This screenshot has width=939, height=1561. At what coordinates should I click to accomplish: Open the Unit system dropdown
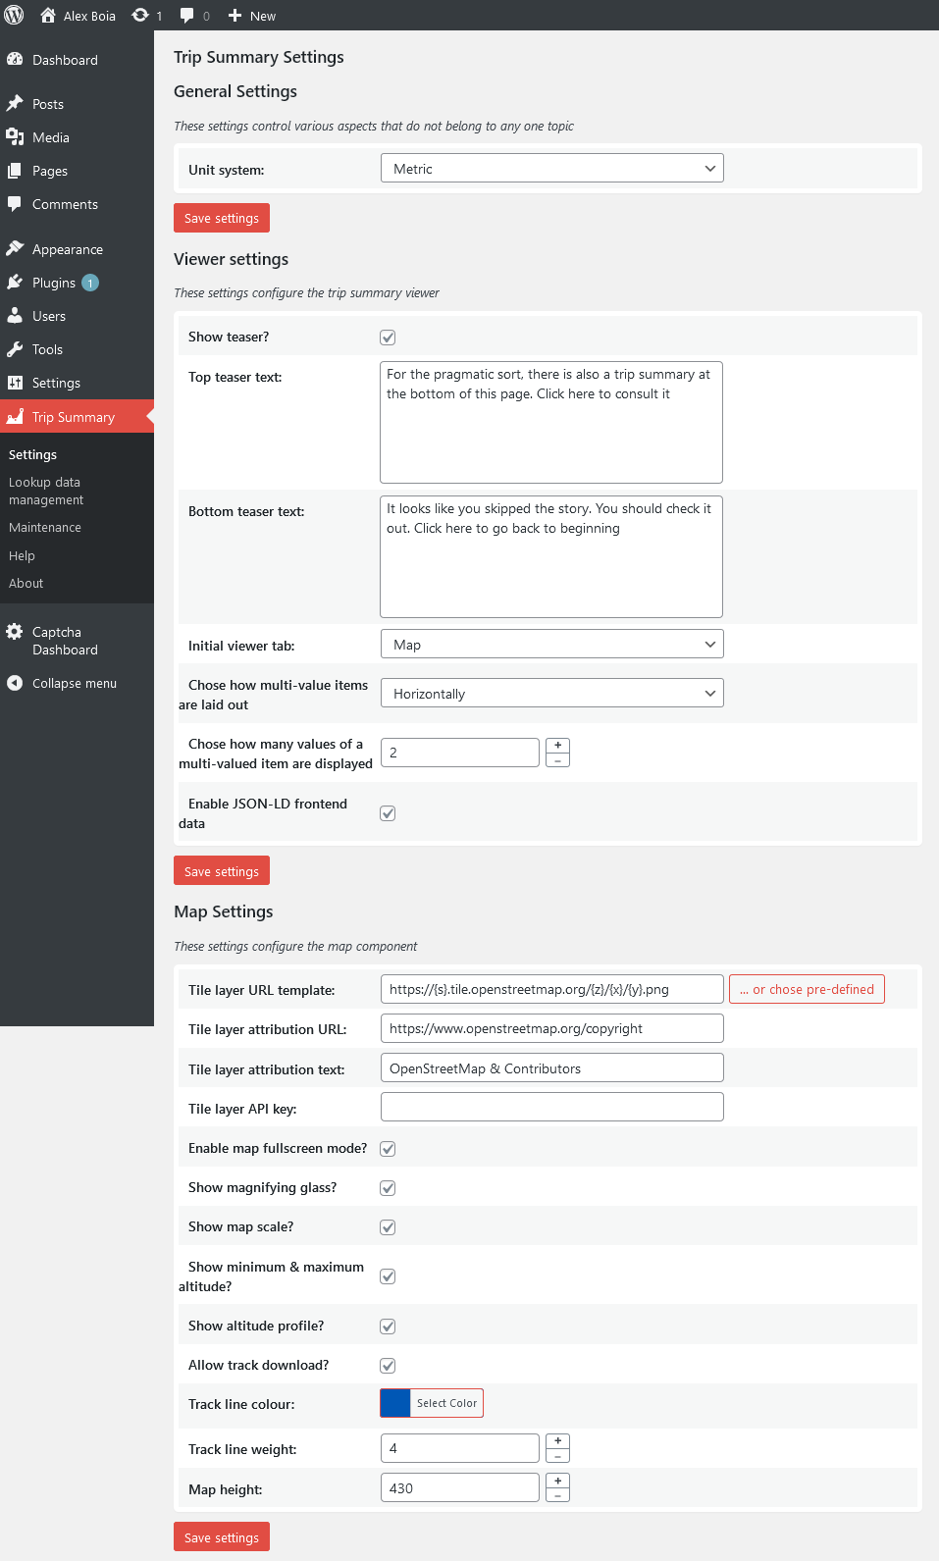[x=551, y=169]
